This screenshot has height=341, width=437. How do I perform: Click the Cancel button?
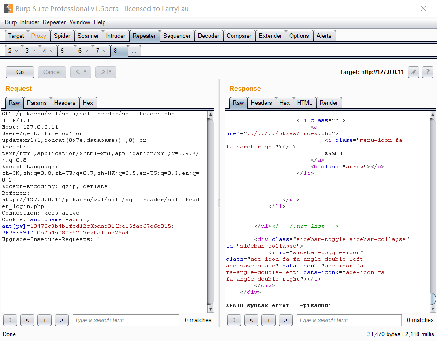coord(52,72)
